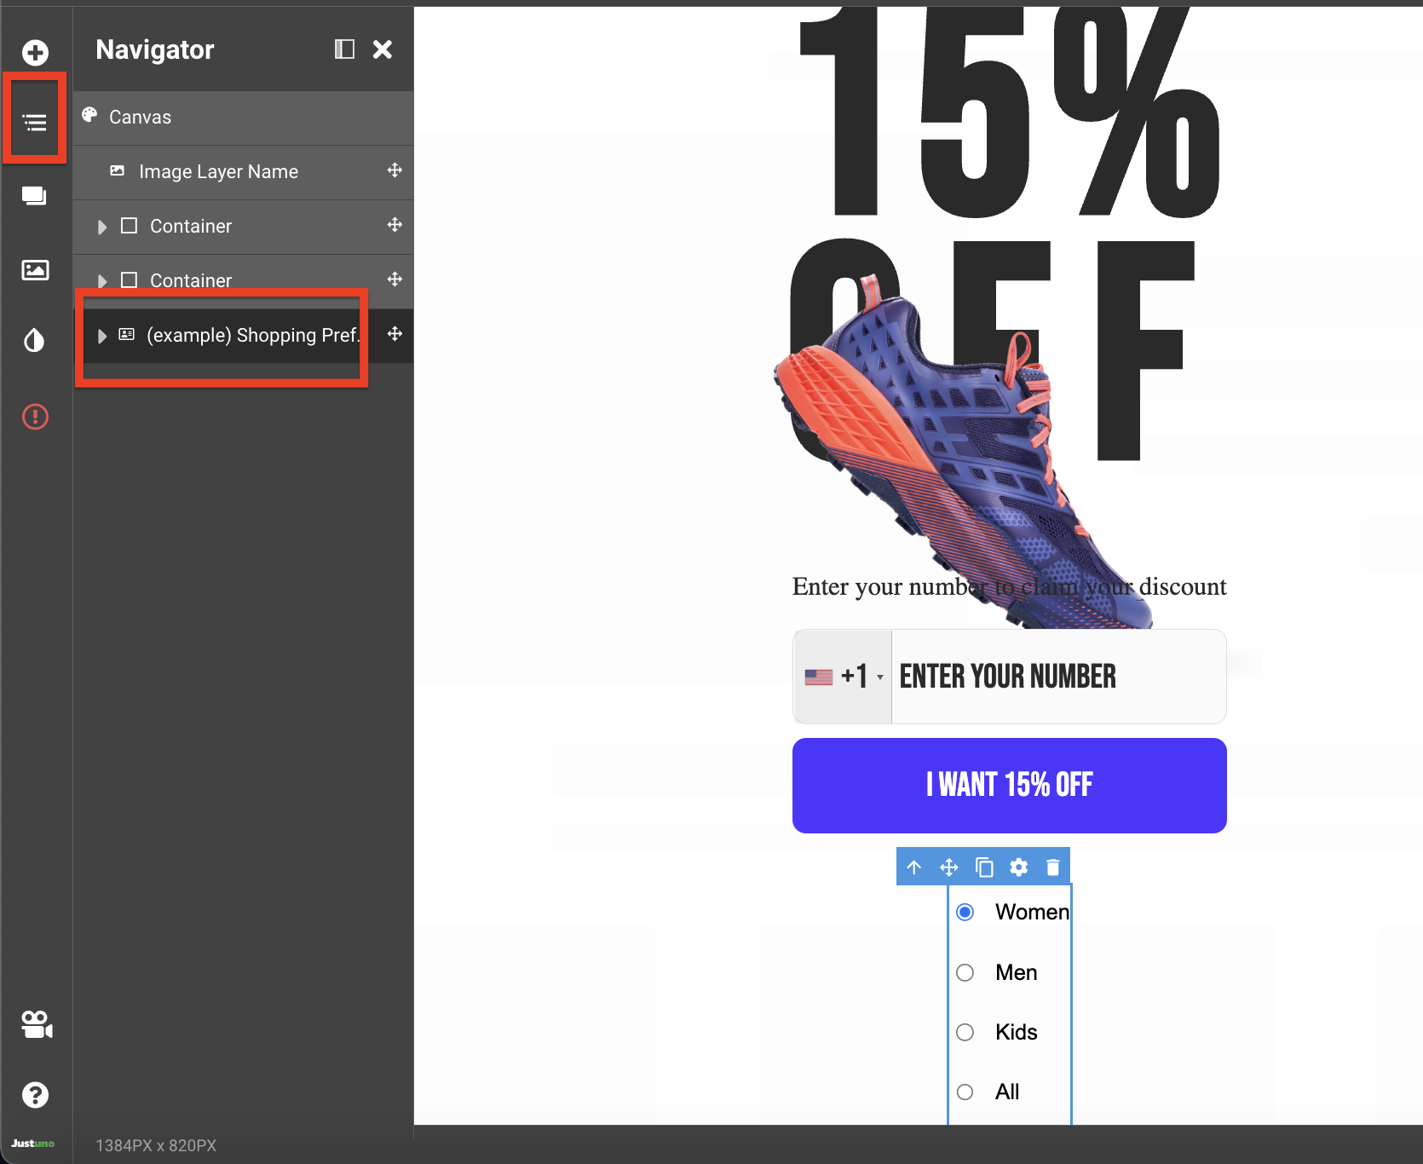Screen dimensions: 1423x1164
Task: Select the Men radio option
Action: point(965,972)
